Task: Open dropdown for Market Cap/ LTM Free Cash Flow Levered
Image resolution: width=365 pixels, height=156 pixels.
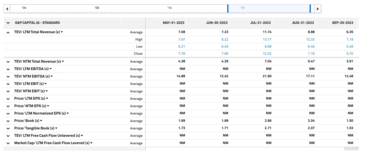Action: pos(91,143)
